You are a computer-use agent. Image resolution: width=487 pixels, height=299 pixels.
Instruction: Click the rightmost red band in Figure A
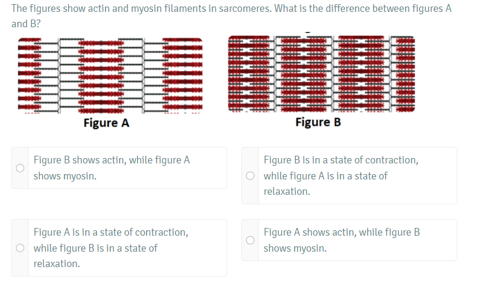[x=183, y=75]
